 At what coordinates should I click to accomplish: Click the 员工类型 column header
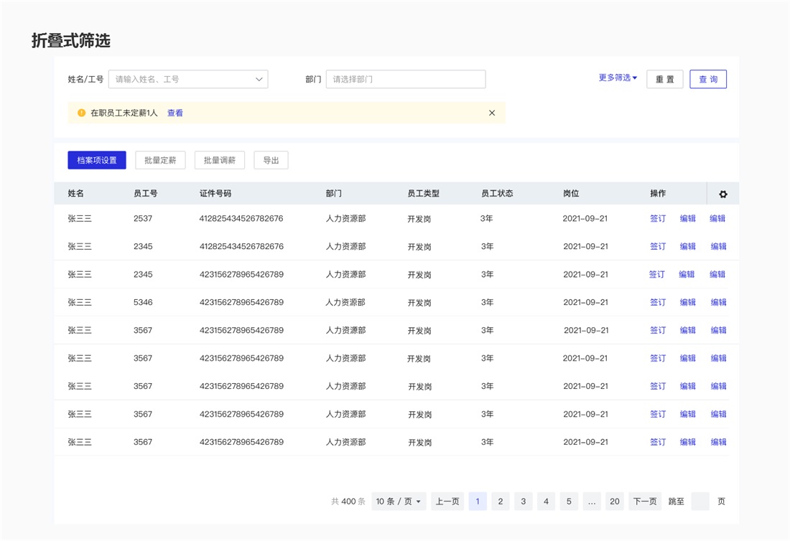pyautogui.click(x=423, y=193)
